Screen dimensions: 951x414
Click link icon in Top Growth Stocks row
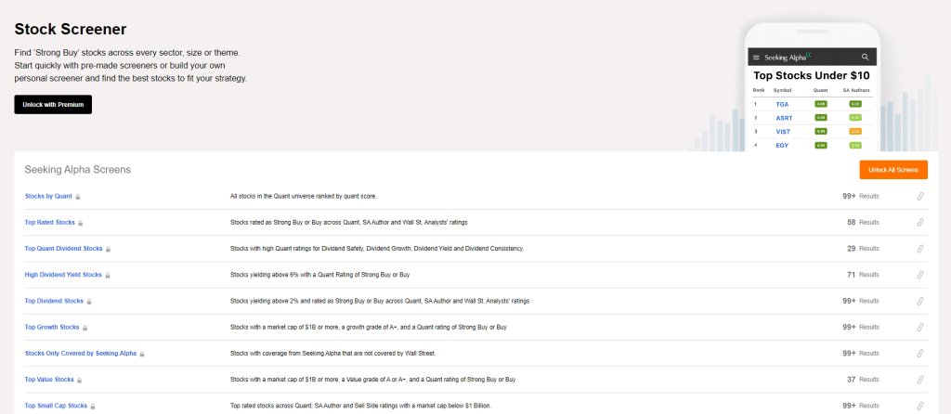tap(919, 328)
